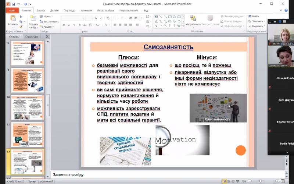This screenshot has height=184, width=294.
Task: Select the triangle shape in shapes gallery
Action: (x=156, y=21)
